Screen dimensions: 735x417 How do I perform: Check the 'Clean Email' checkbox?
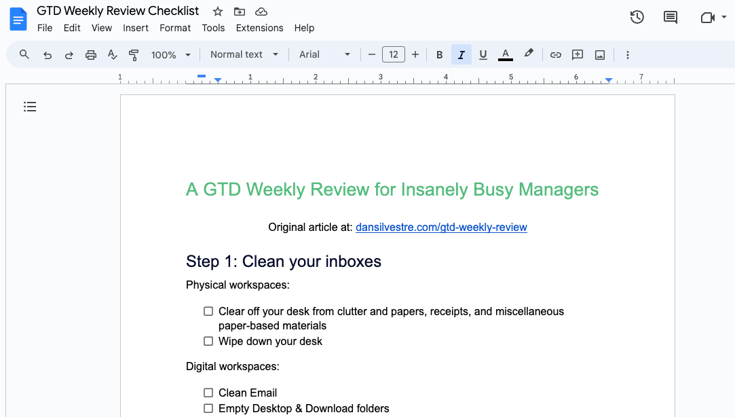click(x=208, y=393)
